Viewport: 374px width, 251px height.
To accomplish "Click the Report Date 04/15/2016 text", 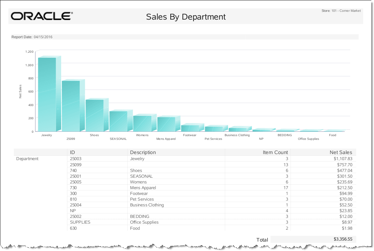I will [32, 37].
